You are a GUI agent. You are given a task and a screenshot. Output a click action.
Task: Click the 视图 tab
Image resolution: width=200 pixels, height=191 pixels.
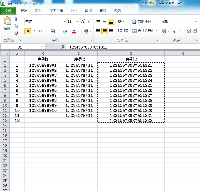point(117,11)
